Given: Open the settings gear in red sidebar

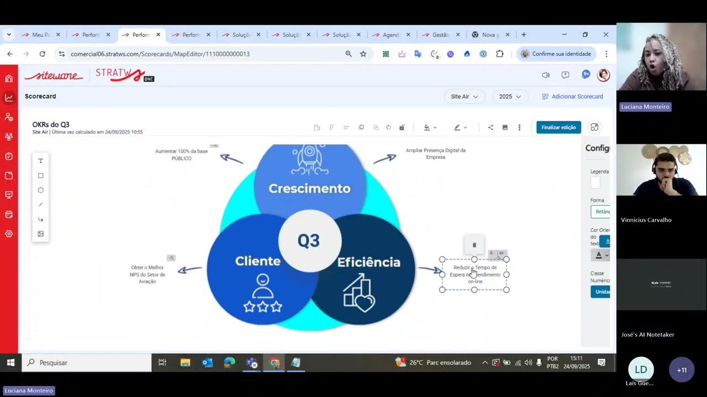Looking at the screenshot, I should click(9, 234).
